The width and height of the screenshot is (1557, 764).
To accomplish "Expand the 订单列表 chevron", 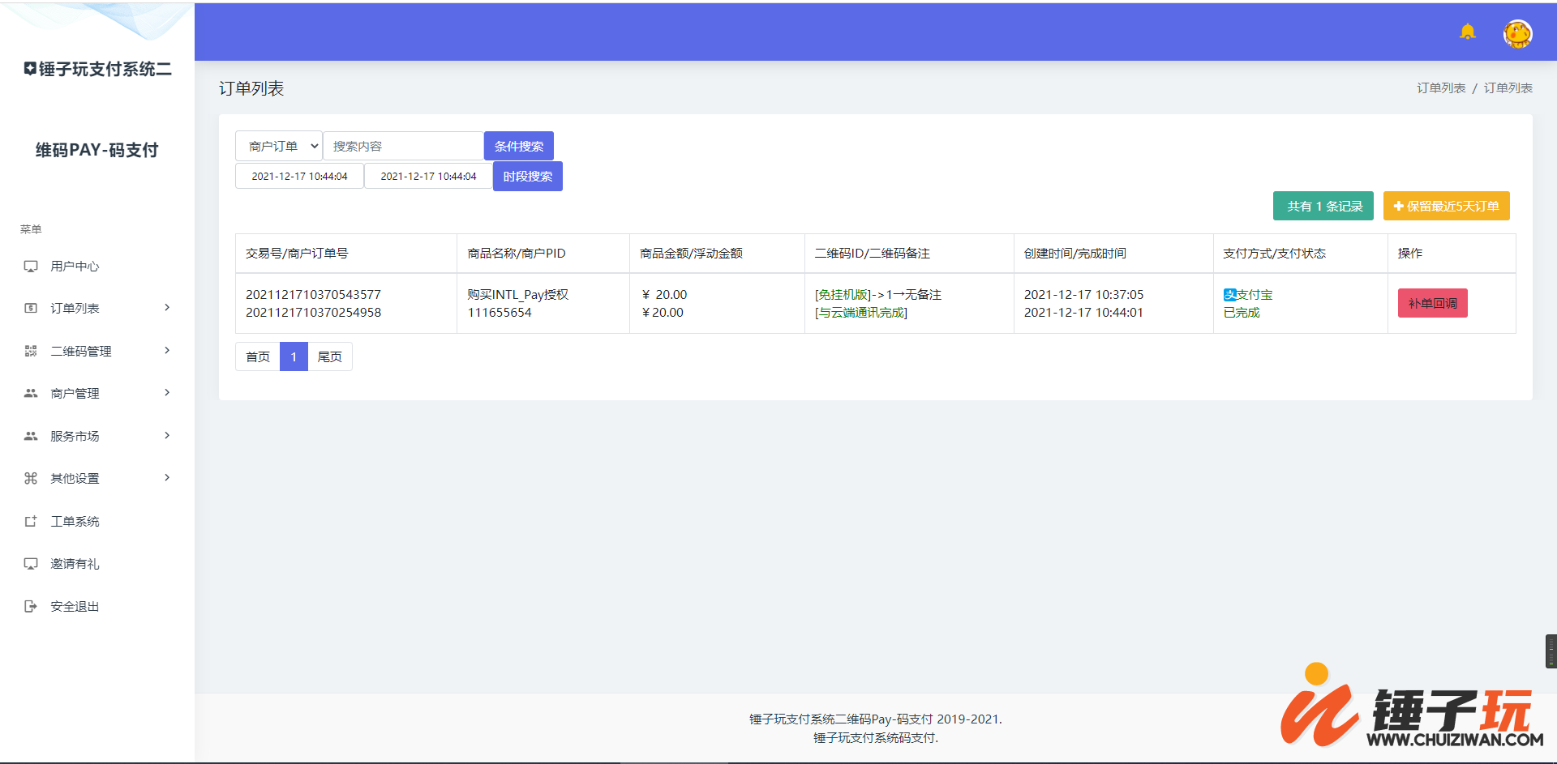I will click(x=167, y=307).
